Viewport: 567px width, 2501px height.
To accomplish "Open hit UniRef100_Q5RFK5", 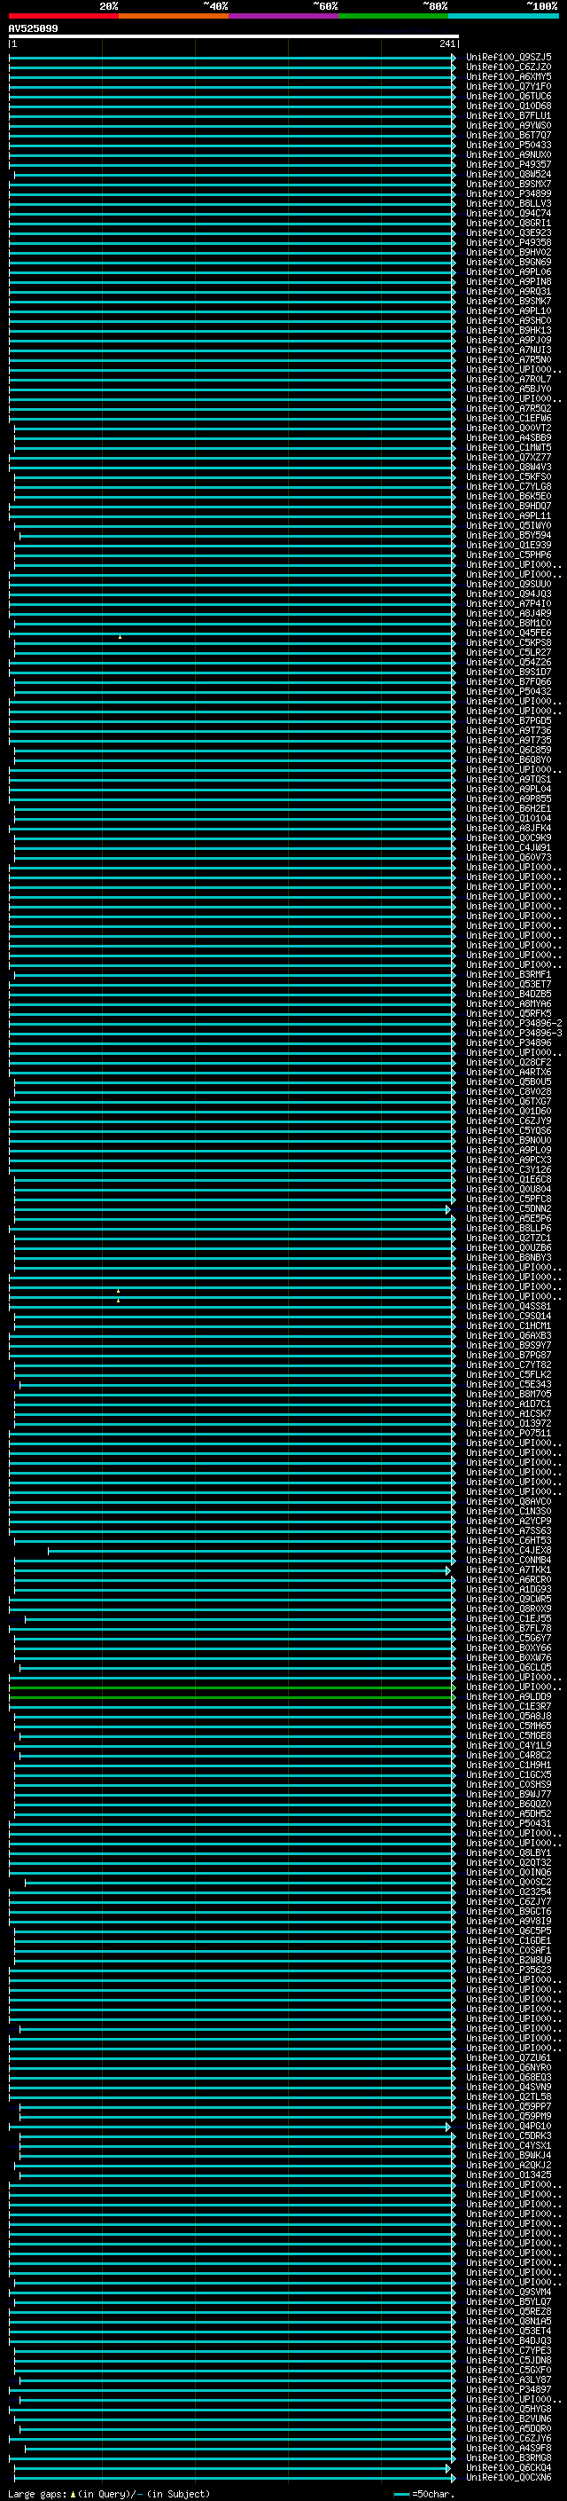I will (x=509, y=1013).
